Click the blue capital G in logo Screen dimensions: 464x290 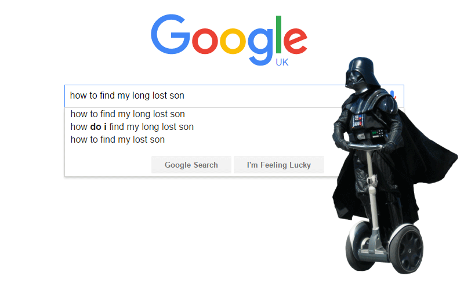click(x=171, y=34)
